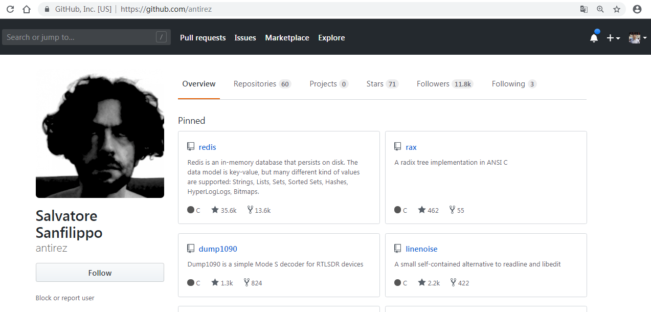Open the linenoise repository link
651x312 pixels.
(421, 249)
